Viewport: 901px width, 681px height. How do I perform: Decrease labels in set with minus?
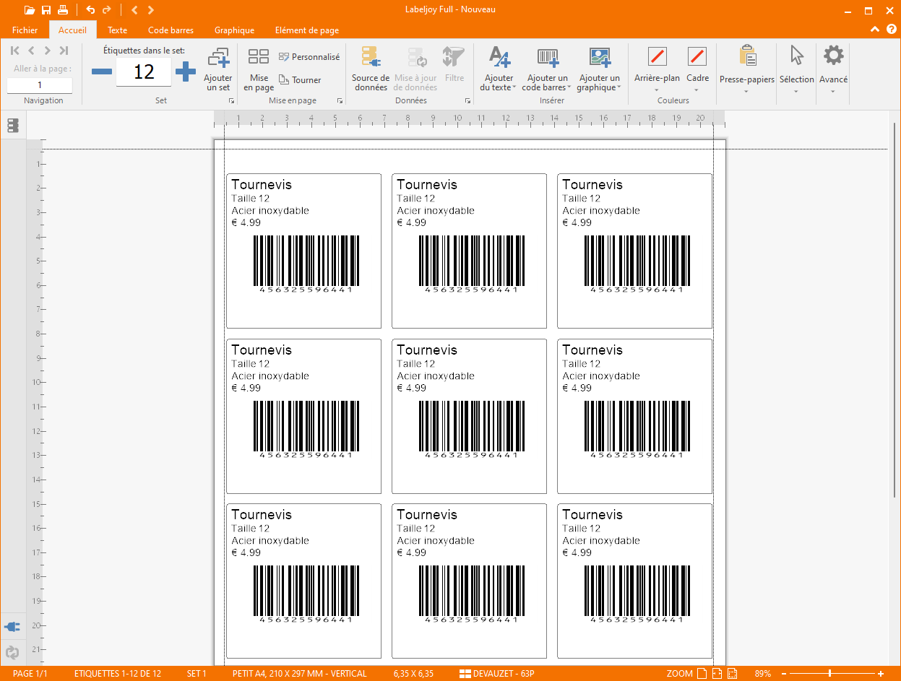(102, 71)
